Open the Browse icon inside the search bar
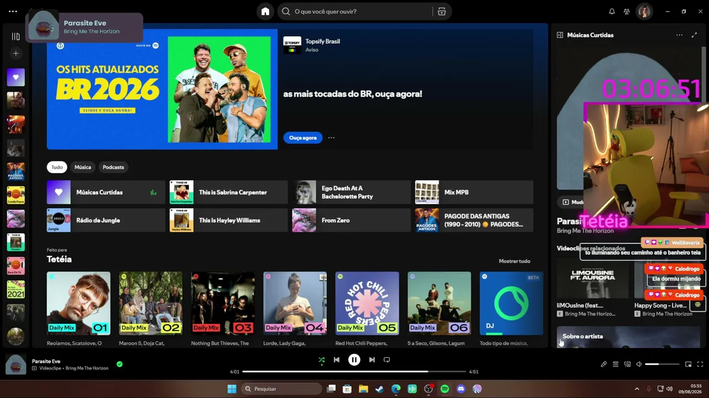The height and width of the screenshot is (398, 709). tap(441, 11)
